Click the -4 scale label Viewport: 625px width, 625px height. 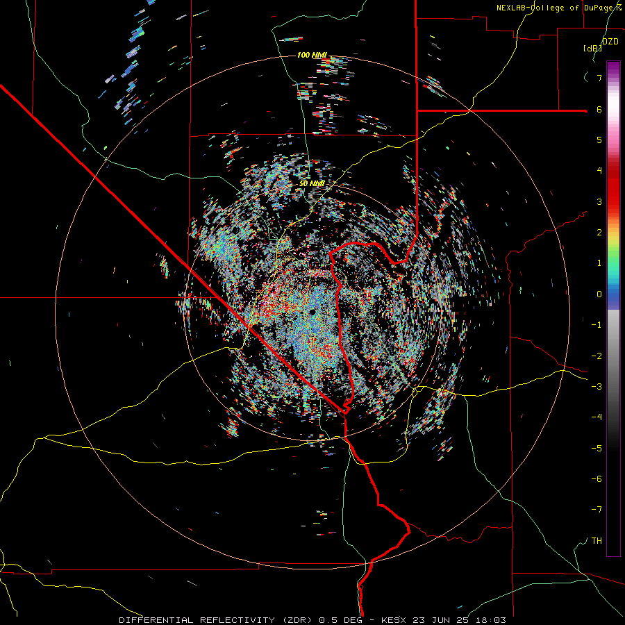point(597,417)
